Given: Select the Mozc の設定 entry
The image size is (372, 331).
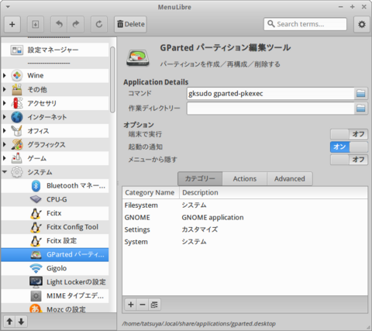Looking at the screenshot, I should 55,309.
